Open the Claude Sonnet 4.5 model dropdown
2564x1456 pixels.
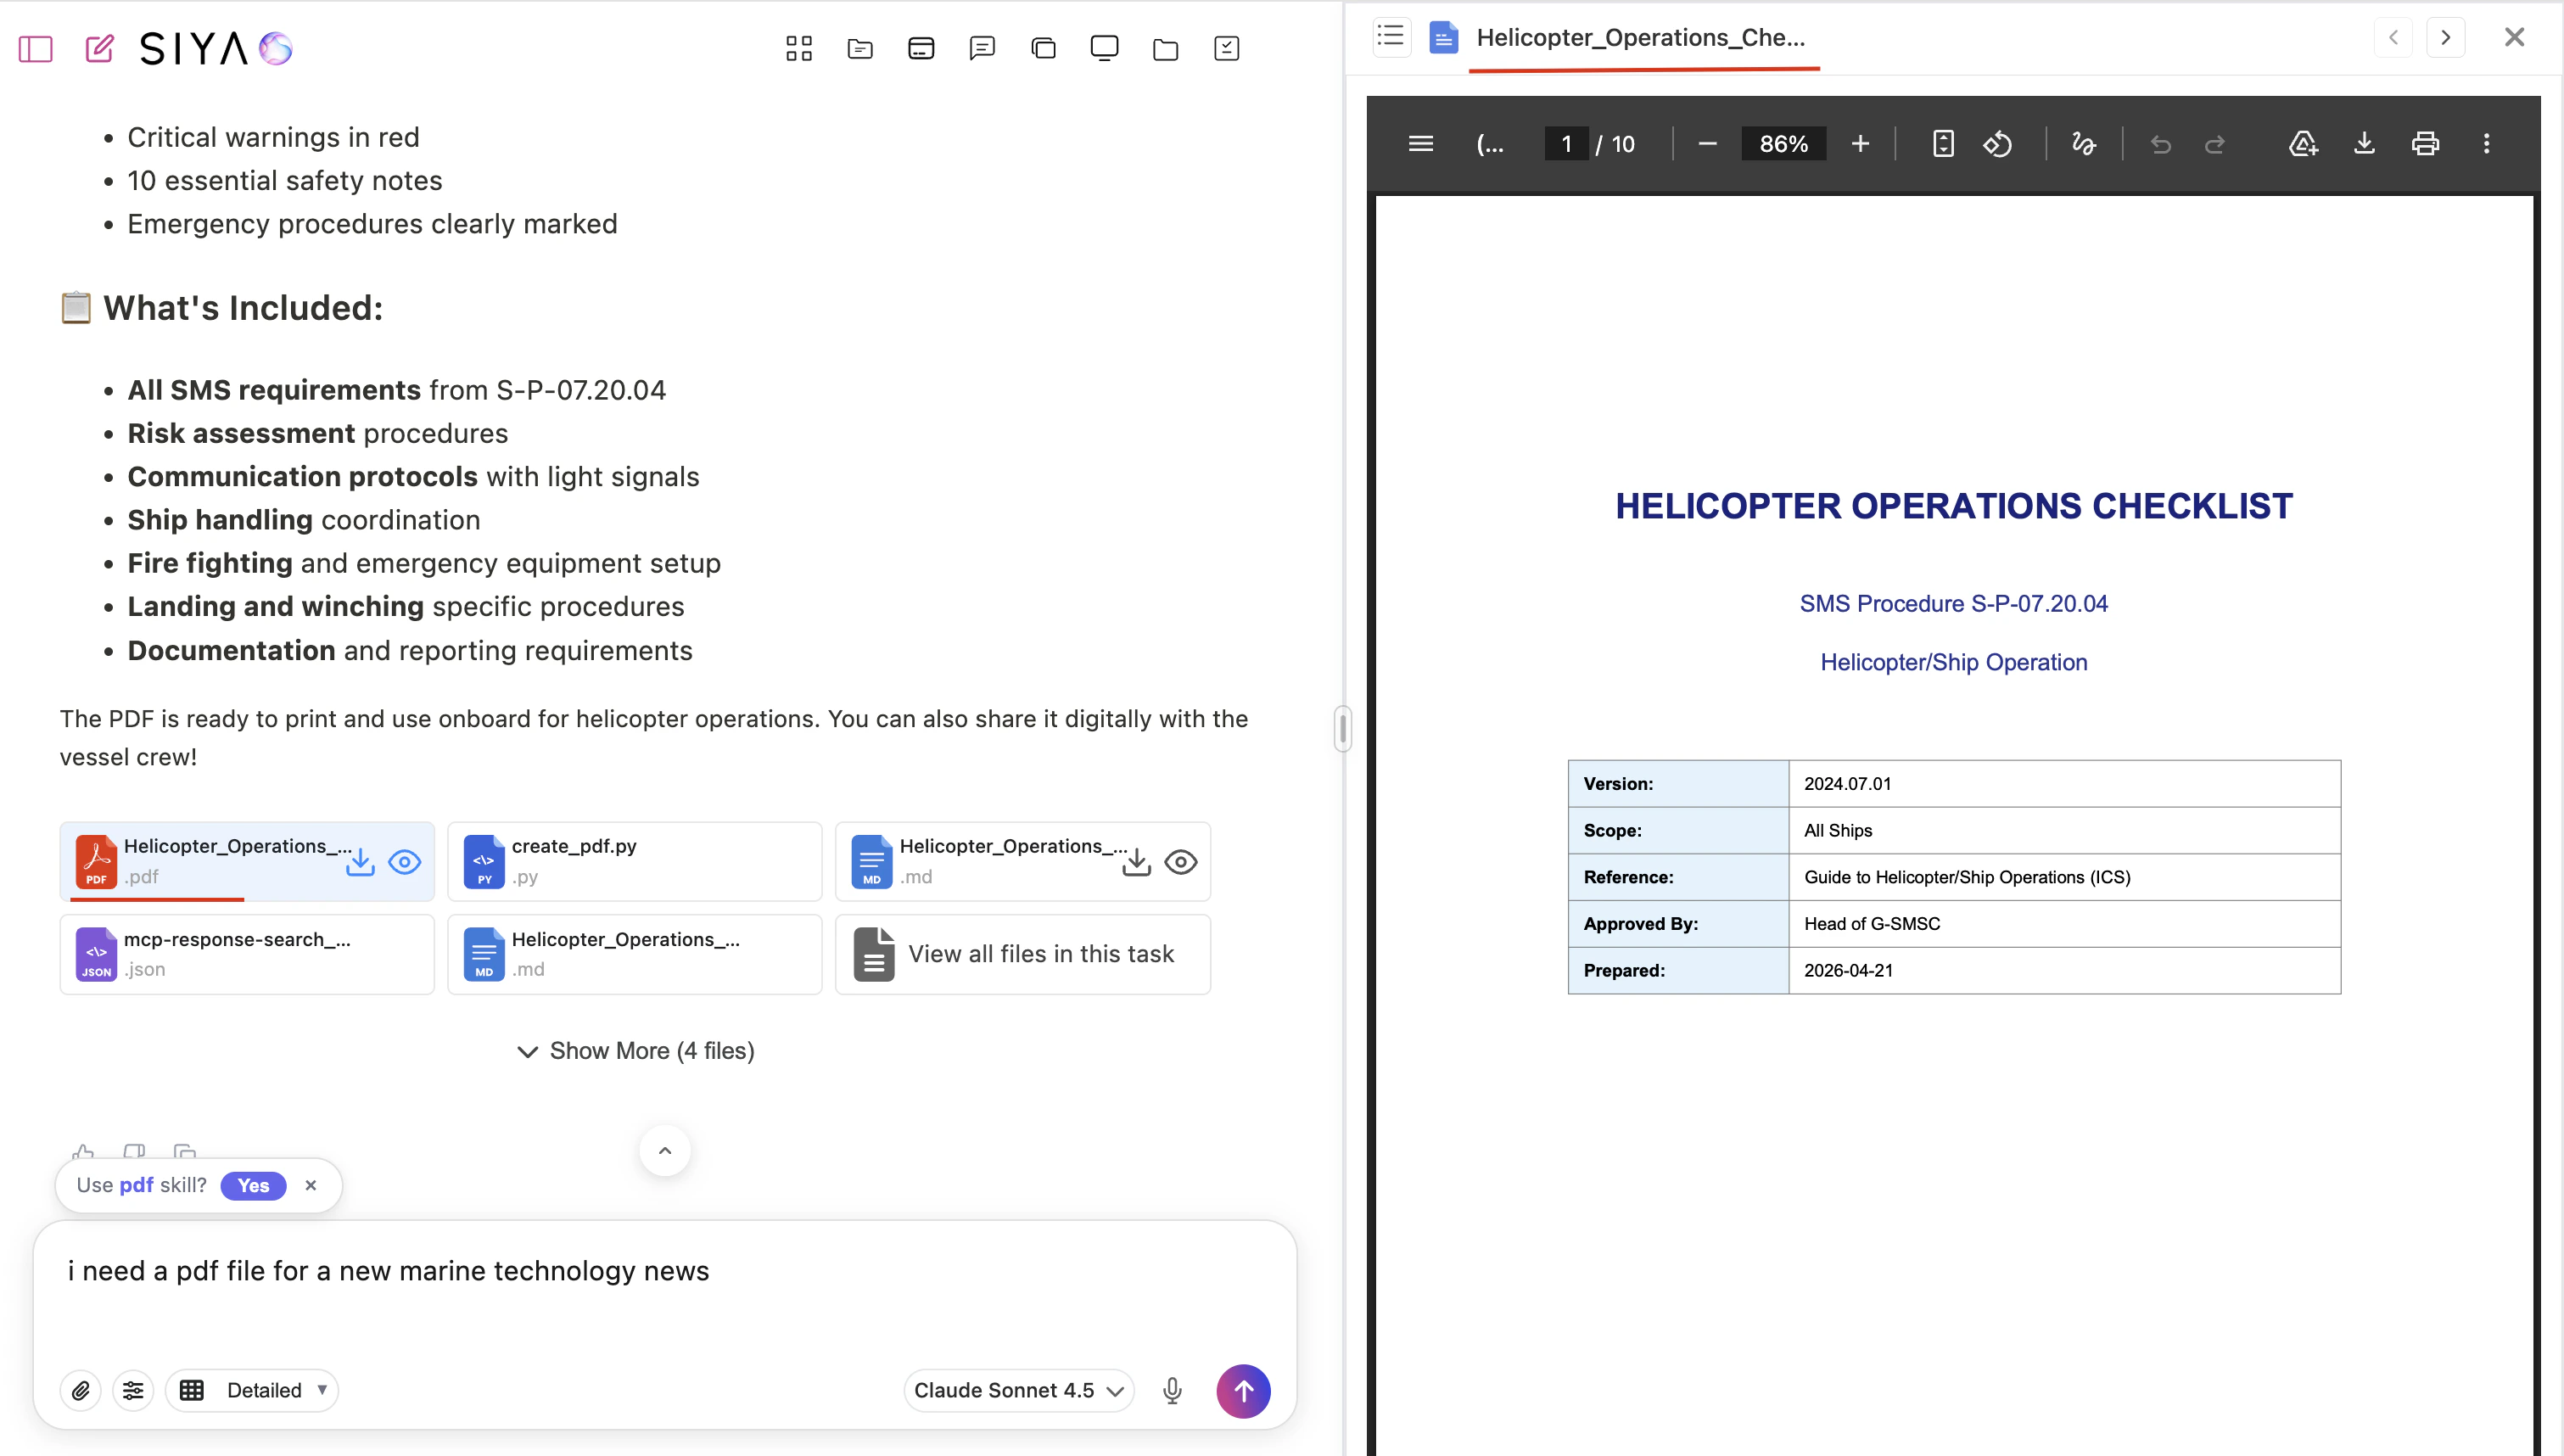pos(1019,1390)
